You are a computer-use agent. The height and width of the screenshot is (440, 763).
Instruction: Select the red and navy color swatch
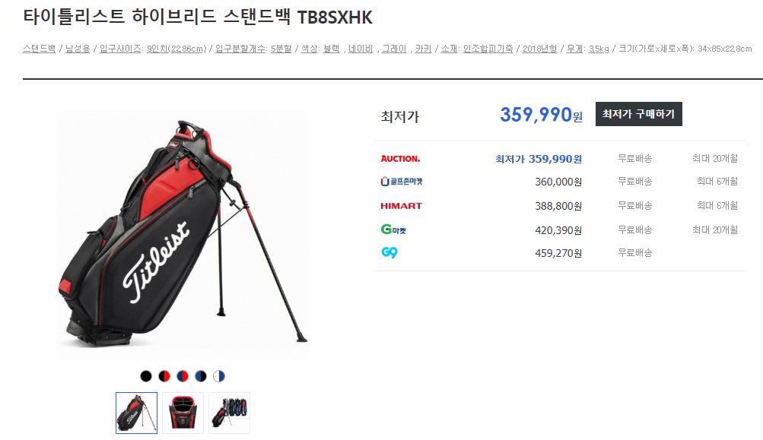[183, 376]
